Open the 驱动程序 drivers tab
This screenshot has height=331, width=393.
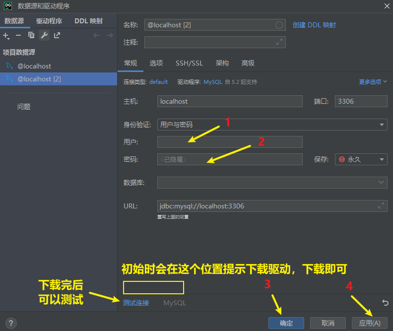(x=49, y=21)
